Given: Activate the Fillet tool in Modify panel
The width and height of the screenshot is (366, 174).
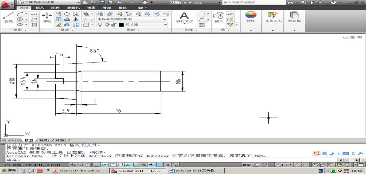Looking at the screenshot, I should [86, 24].
